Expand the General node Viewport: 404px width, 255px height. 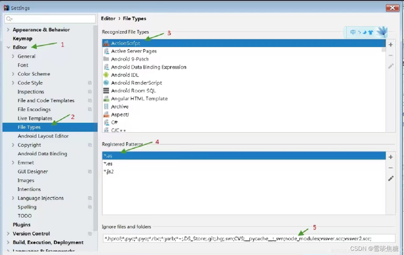tap(13, 56)
